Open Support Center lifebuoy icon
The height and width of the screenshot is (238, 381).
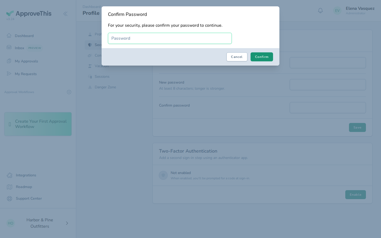point(10,198)
